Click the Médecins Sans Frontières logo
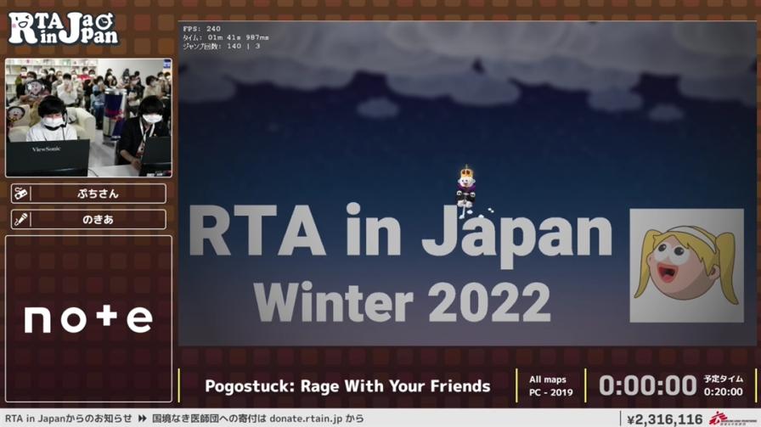Viewport: 761px width, 427px height. click(733, 419)
